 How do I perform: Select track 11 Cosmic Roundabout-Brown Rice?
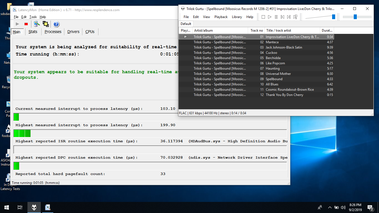[256, 90]
